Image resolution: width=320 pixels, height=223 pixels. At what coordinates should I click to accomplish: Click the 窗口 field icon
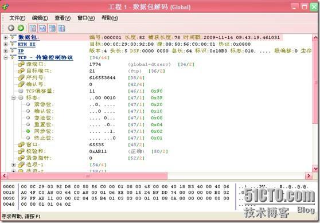(x=21, y=144)
